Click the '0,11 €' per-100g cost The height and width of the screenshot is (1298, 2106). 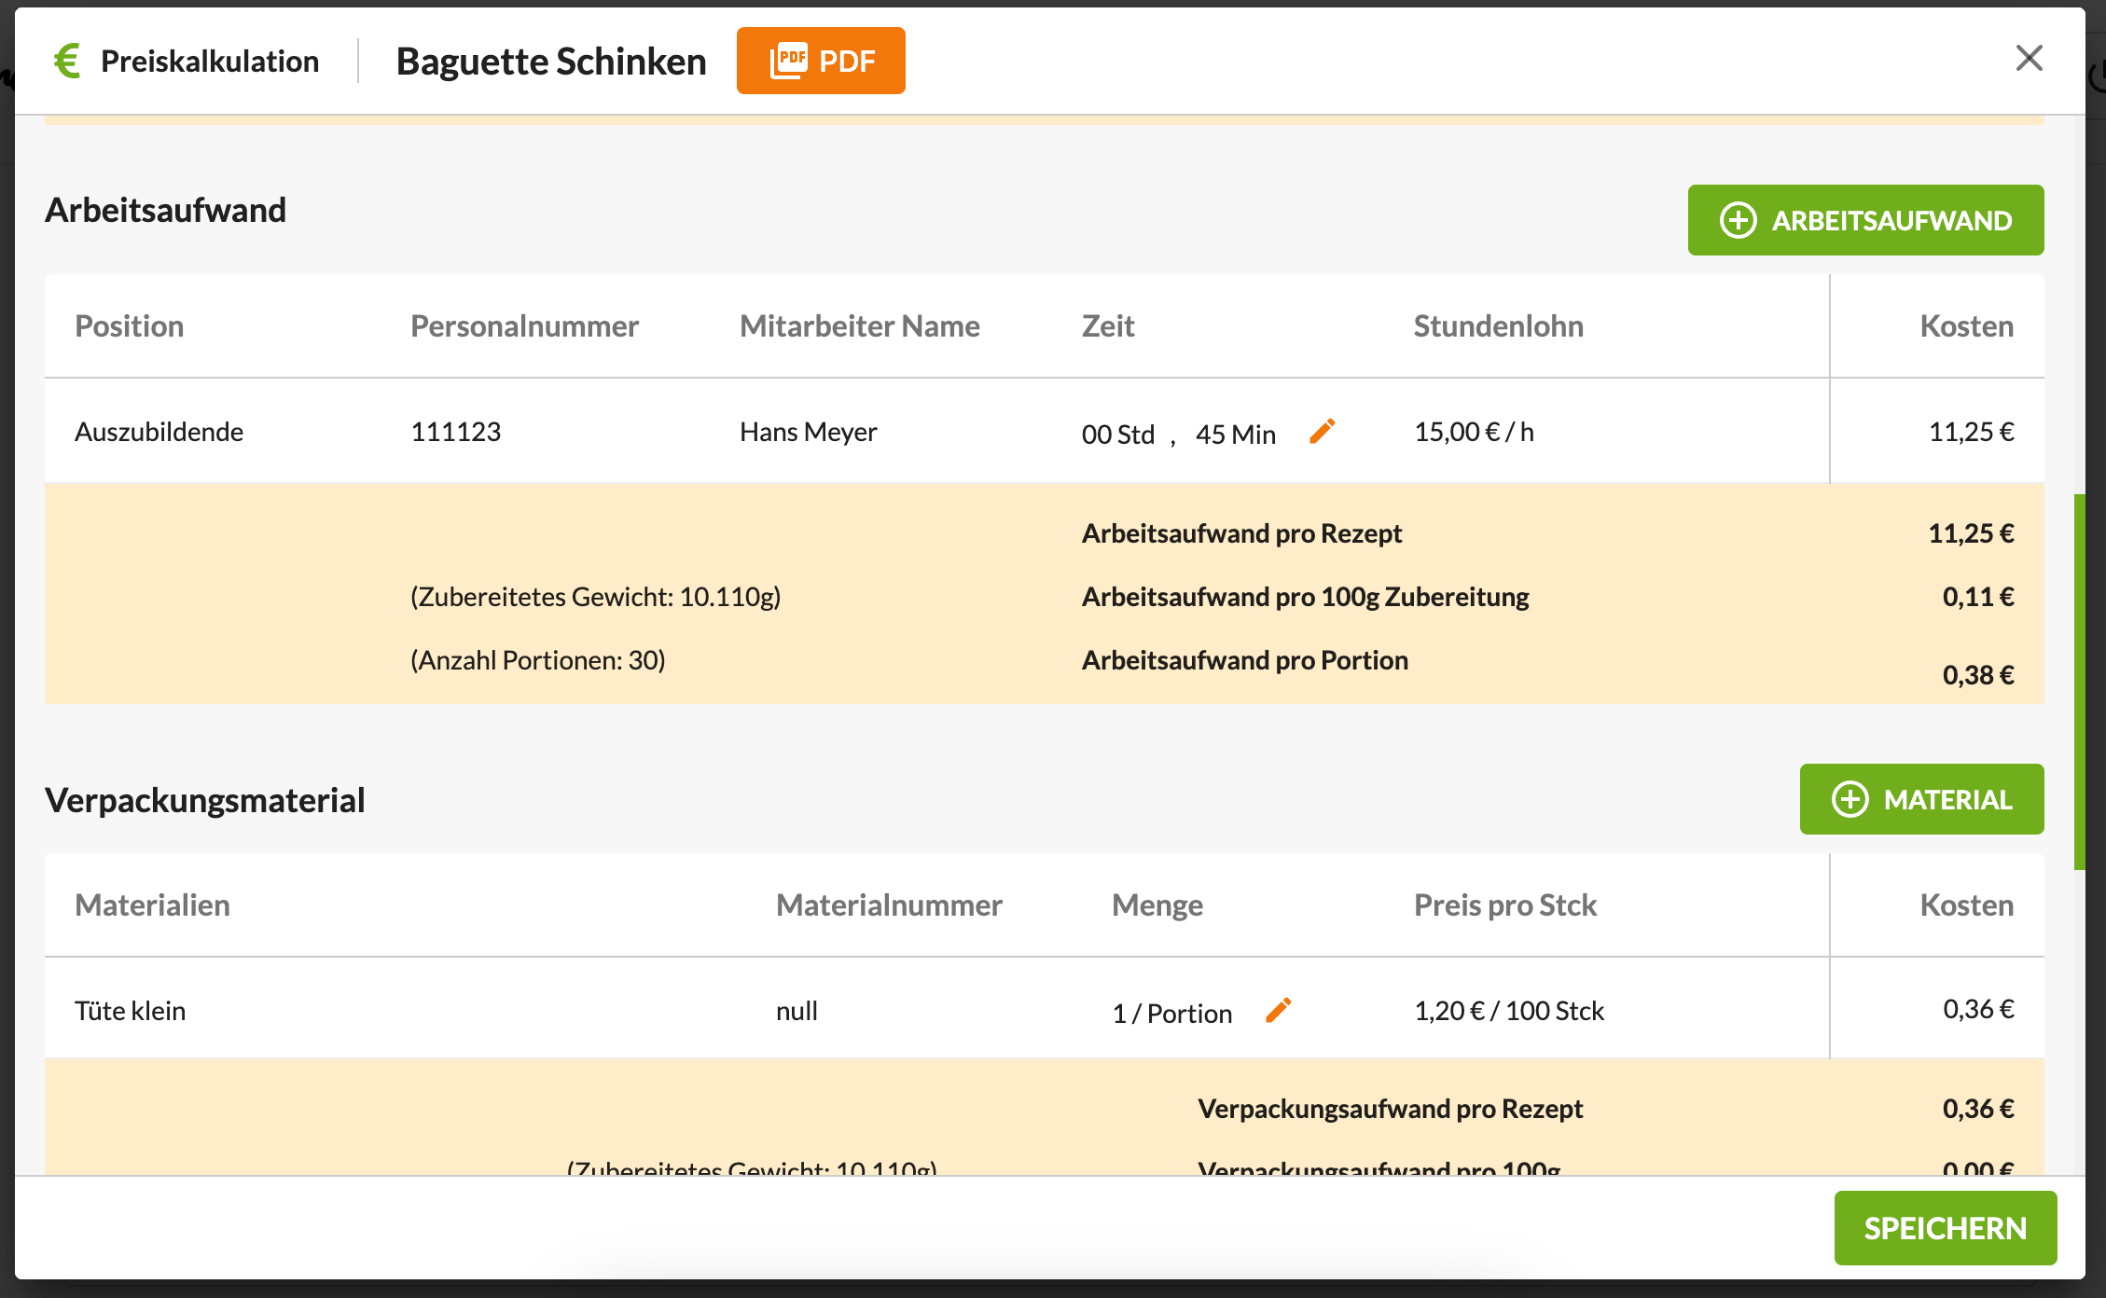pos(1977,597)
